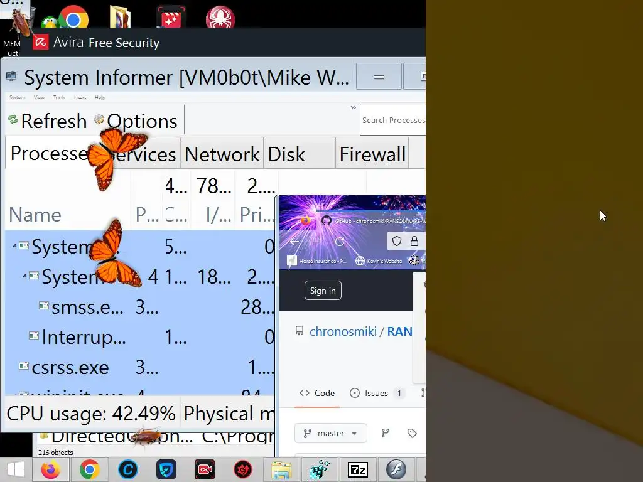
Task: Switch to the Firewall tab
Action: tap(372, 154)
